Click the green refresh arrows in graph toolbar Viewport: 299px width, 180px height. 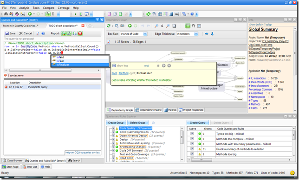109,26
